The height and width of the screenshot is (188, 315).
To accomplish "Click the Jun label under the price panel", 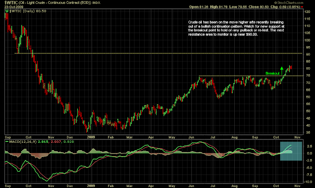I will click(x=191, y=137).
